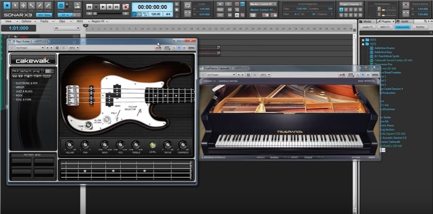Open the Clips menu
433x214 pixels.
click(x=63, y=21)
